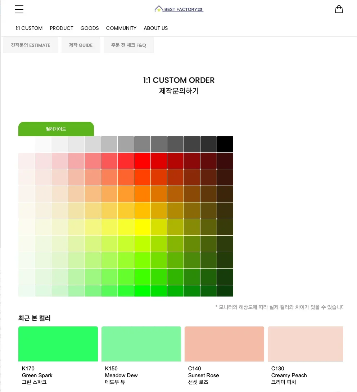The height and width of the screenshot is (392, 357).
Task: Switch to the 견적문의 ESTIMATE tab
Action: click(31, 45)
